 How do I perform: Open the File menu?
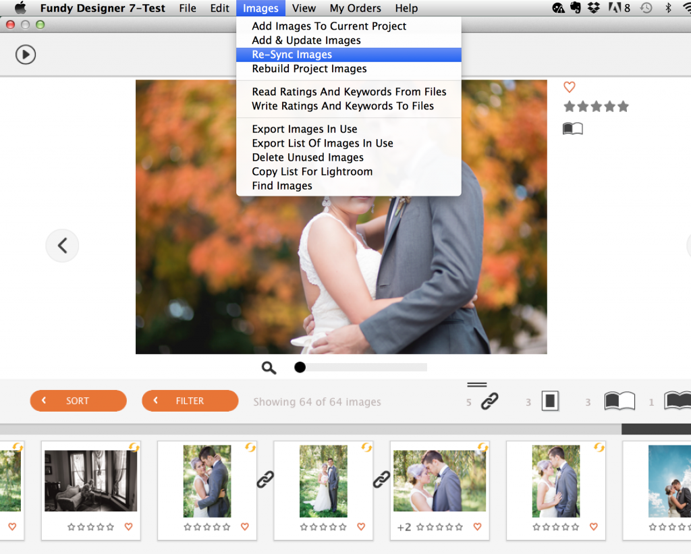[x=188, y=8]
